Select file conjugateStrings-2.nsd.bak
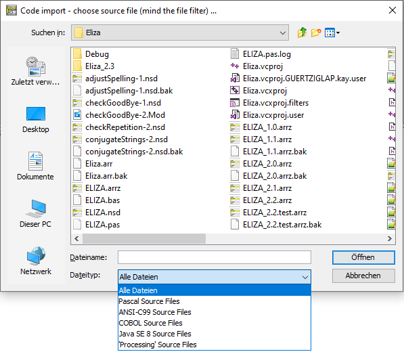 pyautogui.click(x=134, y=152)
